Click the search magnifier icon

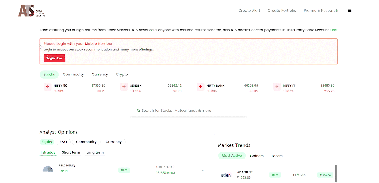pos(138,111)
